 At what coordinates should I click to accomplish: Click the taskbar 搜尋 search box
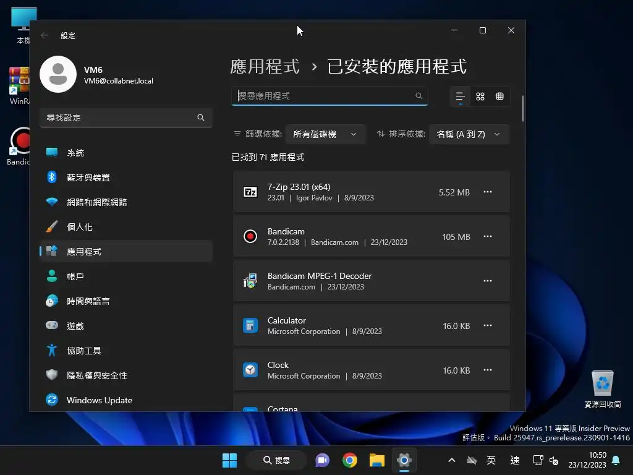click(x=276, y=460)
